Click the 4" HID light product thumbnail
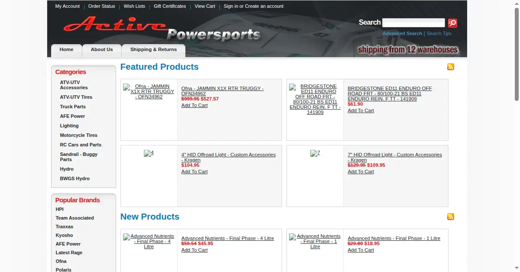The image size is (520, 272). tap(149, 153)
